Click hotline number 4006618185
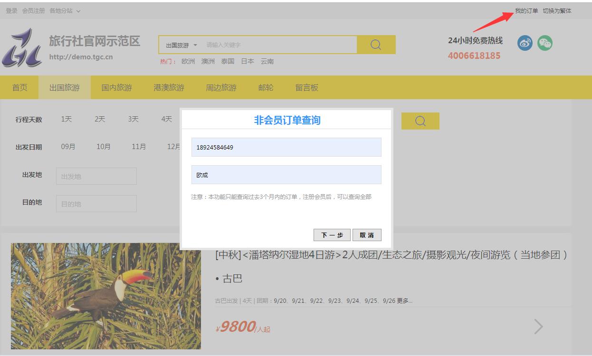Image resolution: width=592 pixels, height=356 pixels. point(474,56)
